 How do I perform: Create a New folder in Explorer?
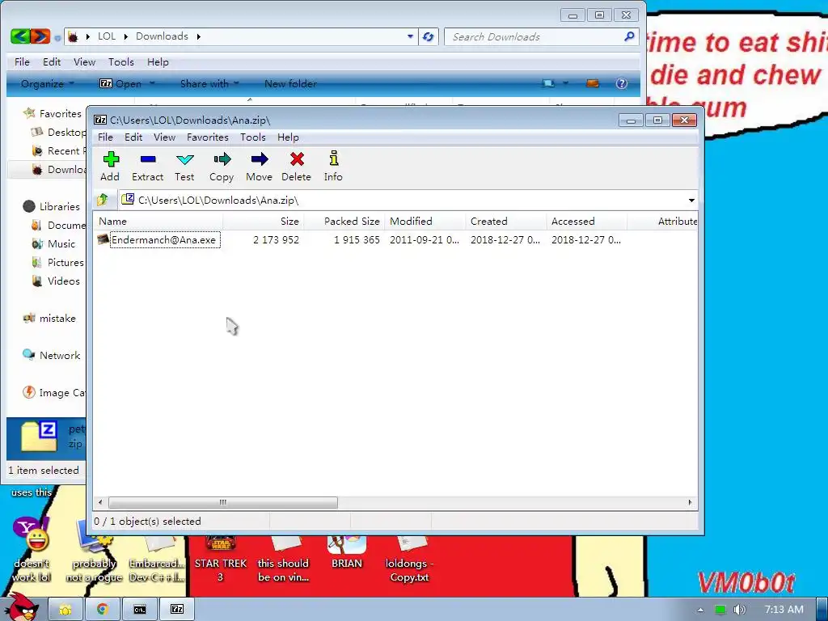pos(290,83)
